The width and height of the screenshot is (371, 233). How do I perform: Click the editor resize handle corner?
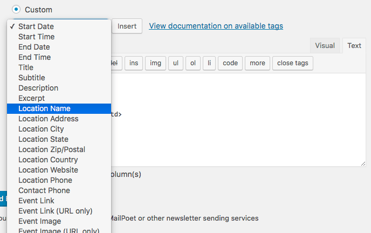pos(363,163)
